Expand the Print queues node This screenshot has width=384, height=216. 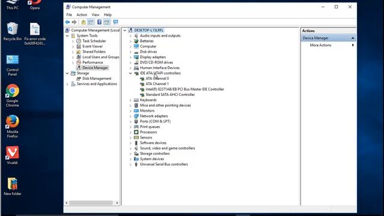click(130, 127)
